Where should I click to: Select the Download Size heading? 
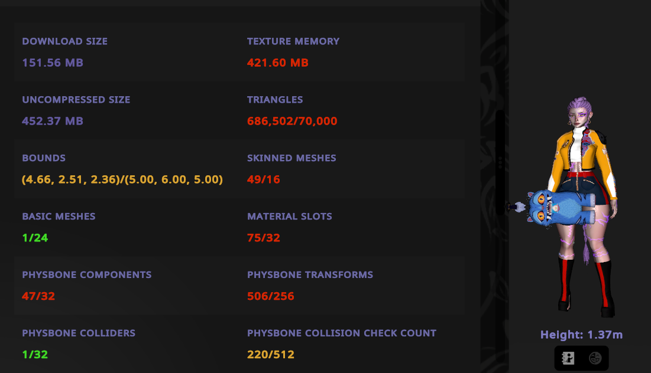coord(65,41)
